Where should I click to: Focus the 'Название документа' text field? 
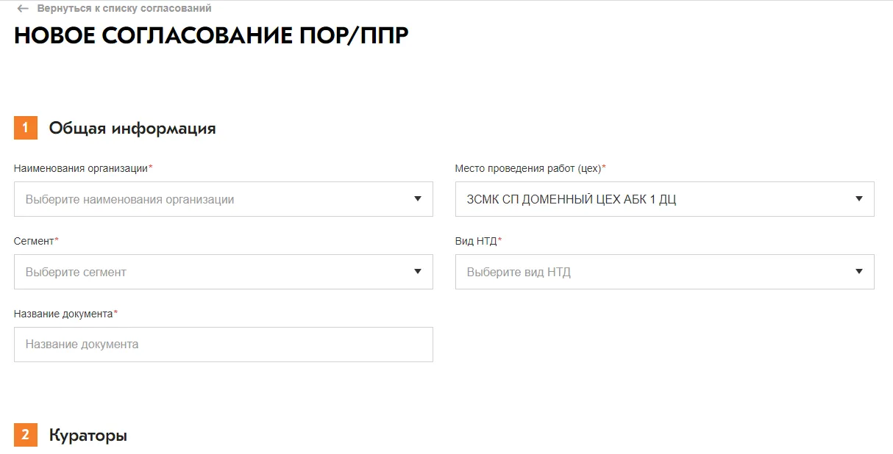[223, 344]
